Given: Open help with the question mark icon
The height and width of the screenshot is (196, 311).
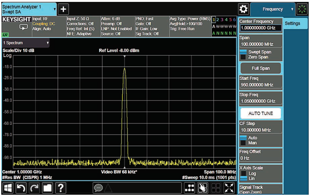Looking at the screenshot, I should [x=60, y=188].
